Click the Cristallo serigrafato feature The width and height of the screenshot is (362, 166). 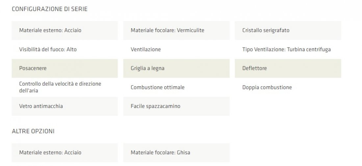(288, 31)
